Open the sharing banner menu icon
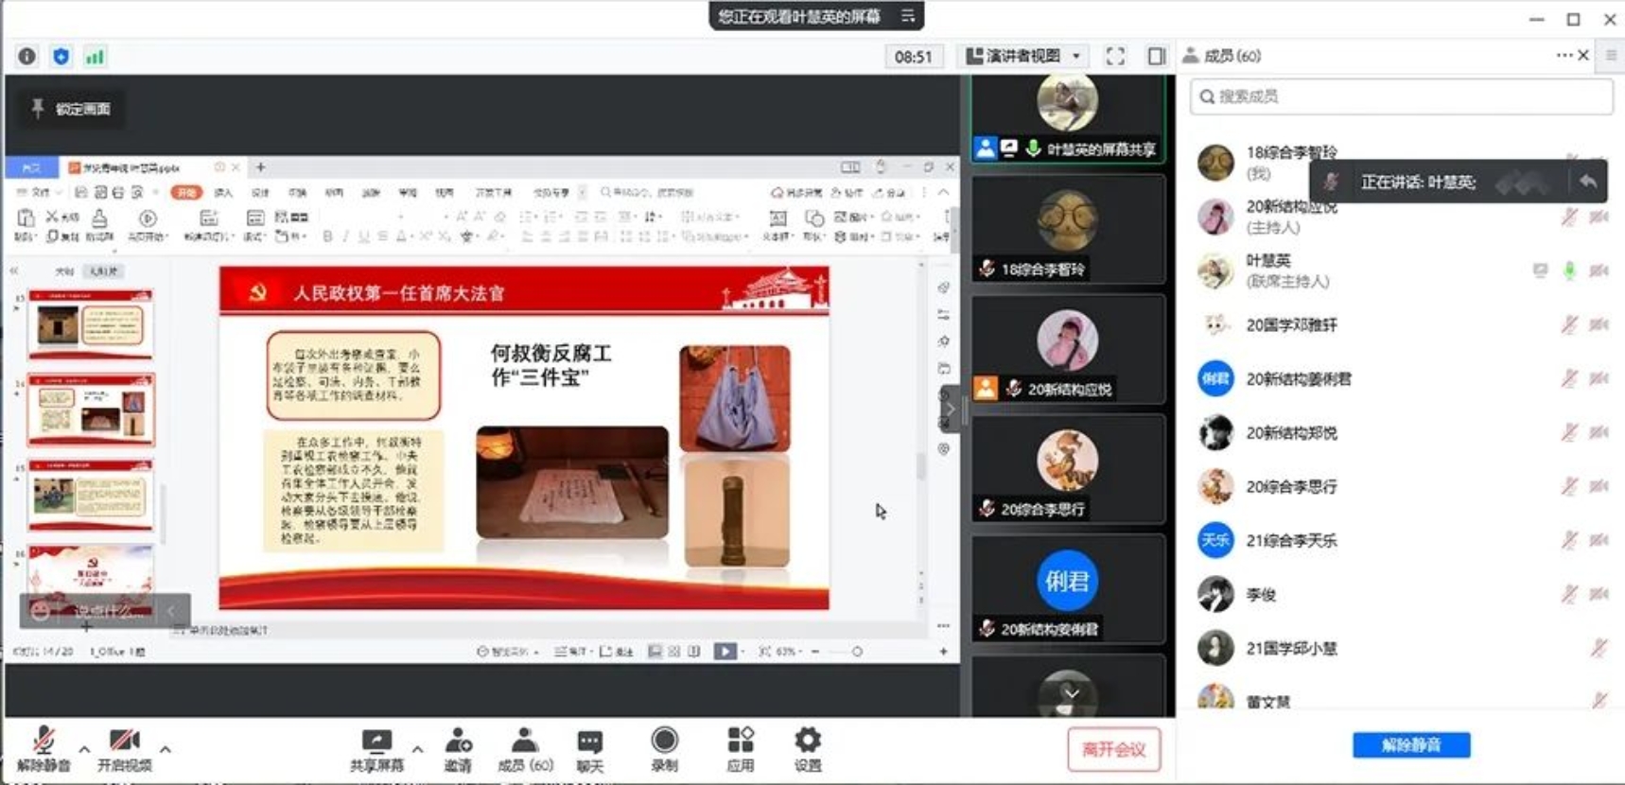 click(908, 15)
